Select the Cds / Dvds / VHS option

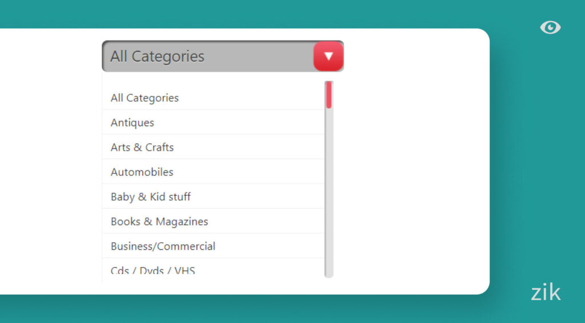[153, 270]
